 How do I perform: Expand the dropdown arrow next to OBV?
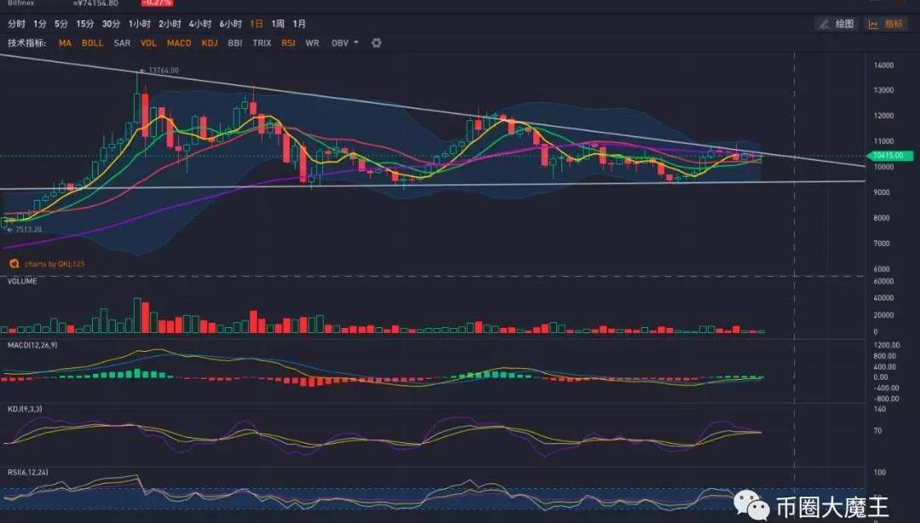tap(356, 43)
